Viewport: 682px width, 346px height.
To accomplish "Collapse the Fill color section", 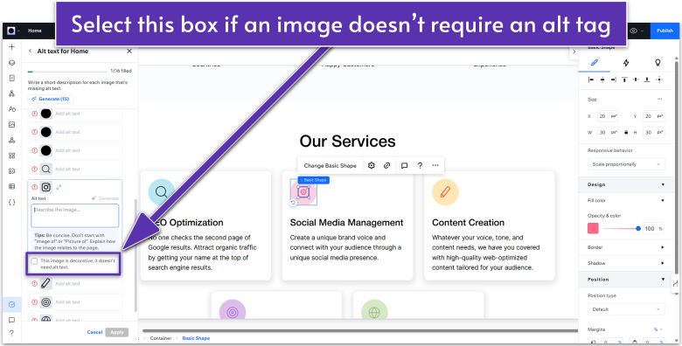I will [x=663, y=201].
